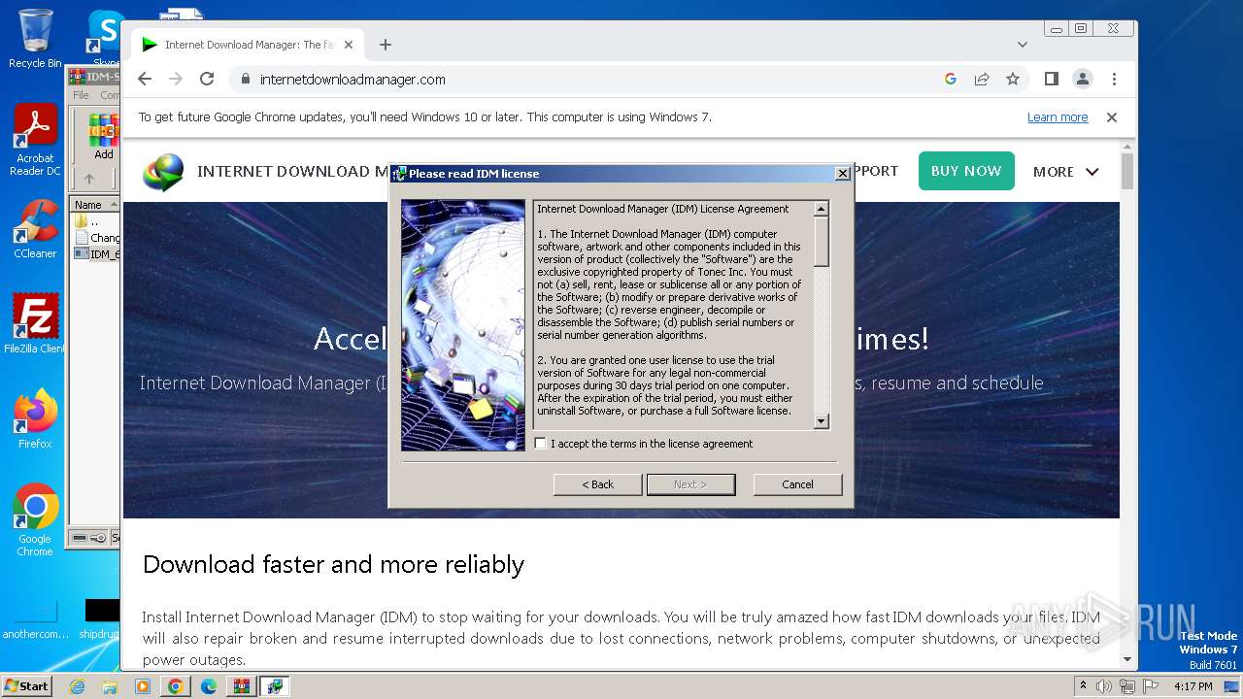Open CCleaner desktop icon

(x=35, y=229)
